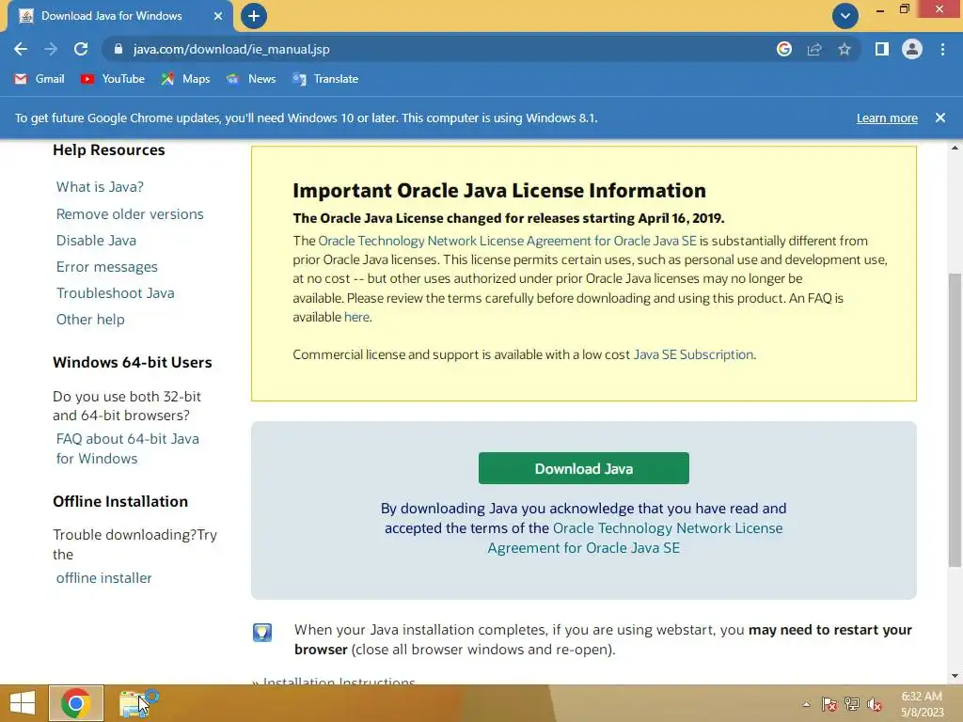
Task: Click the Chrome taskbar icon
Action: [76, 703]
